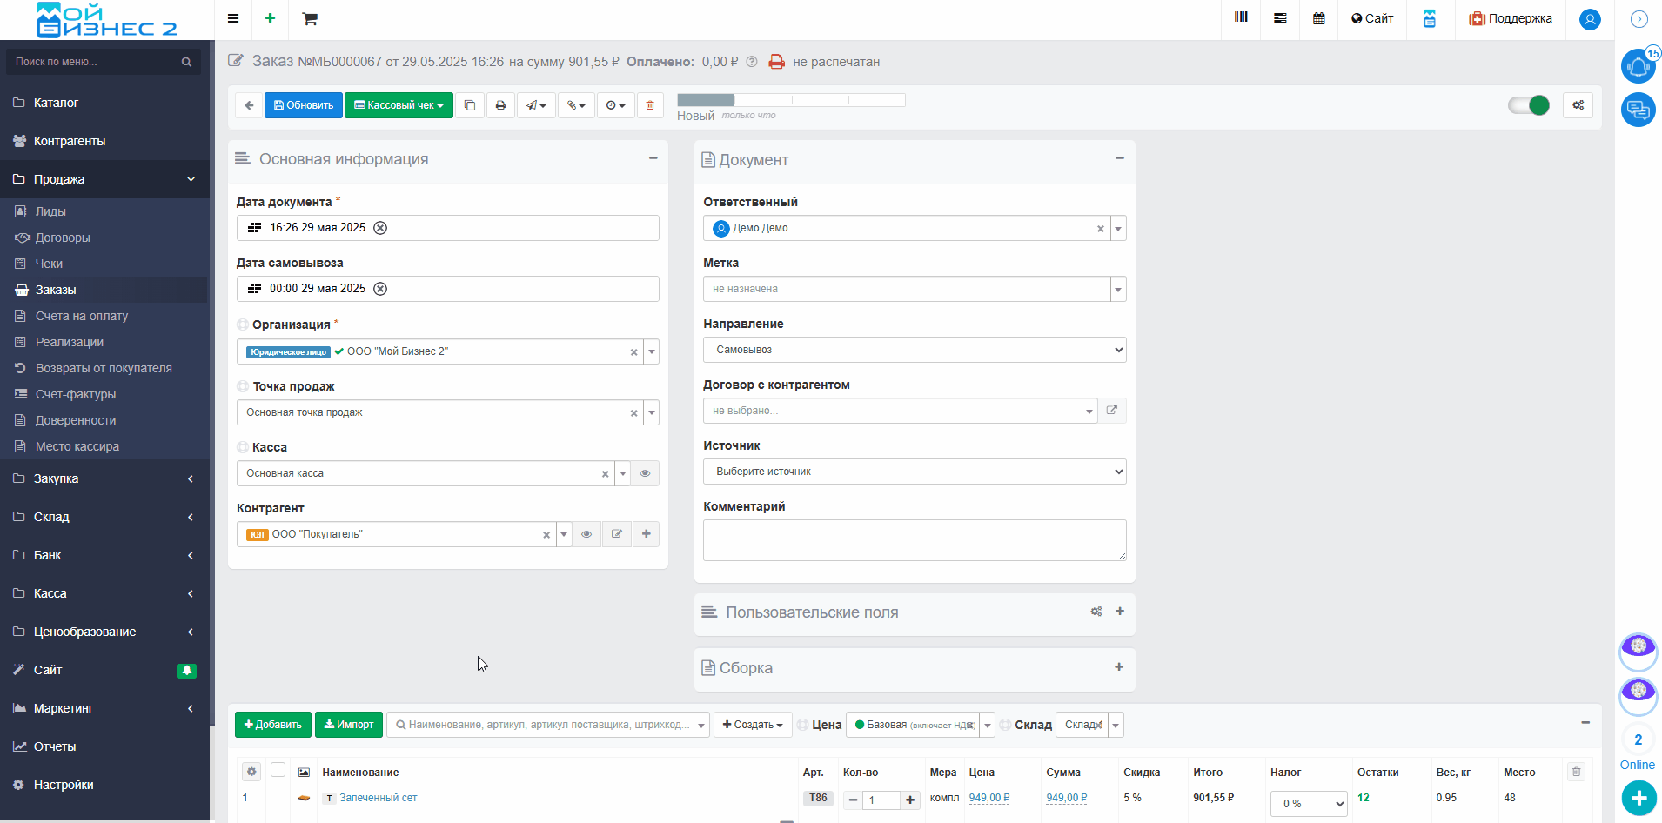Open the calendar icon in top bar
This screenshot has width=1662, height=823.
1319,18
